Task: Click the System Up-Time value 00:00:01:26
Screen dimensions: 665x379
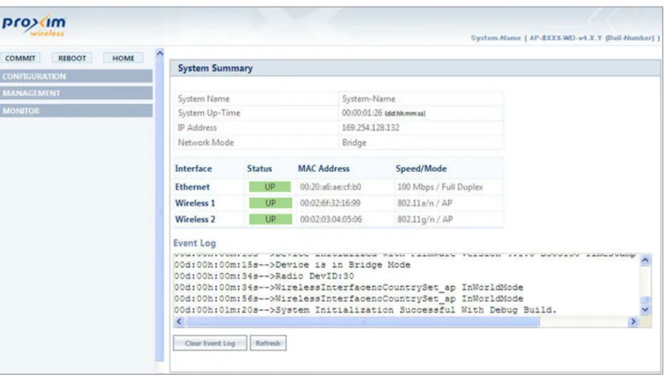Action: [x=362, y=113]
